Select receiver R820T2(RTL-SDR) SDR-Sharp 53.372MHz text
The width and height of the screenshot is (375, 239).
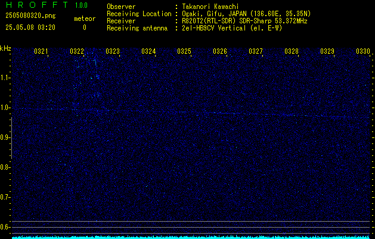click(244, 21)
